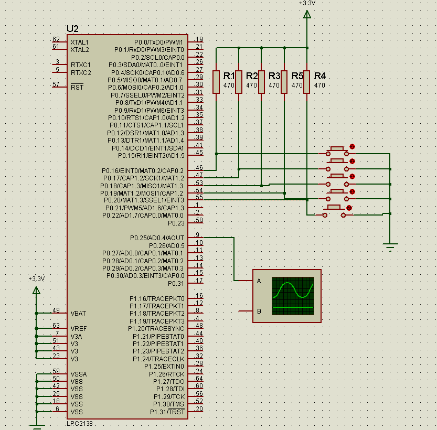
Task: Select the resistor body labeled R1
Action: pos(216,82)
